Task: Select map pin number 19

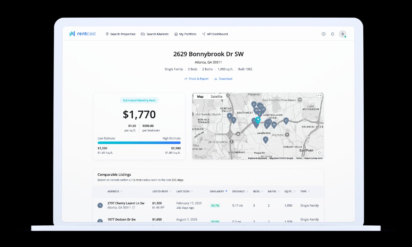Action: (274, 125)
